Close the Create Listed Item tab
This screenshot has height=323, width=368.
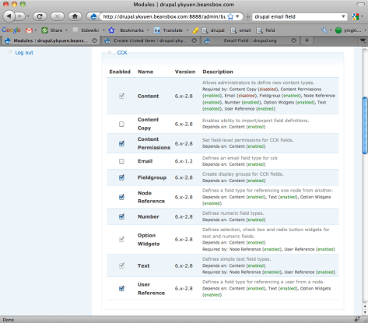(x=194, y=40)
